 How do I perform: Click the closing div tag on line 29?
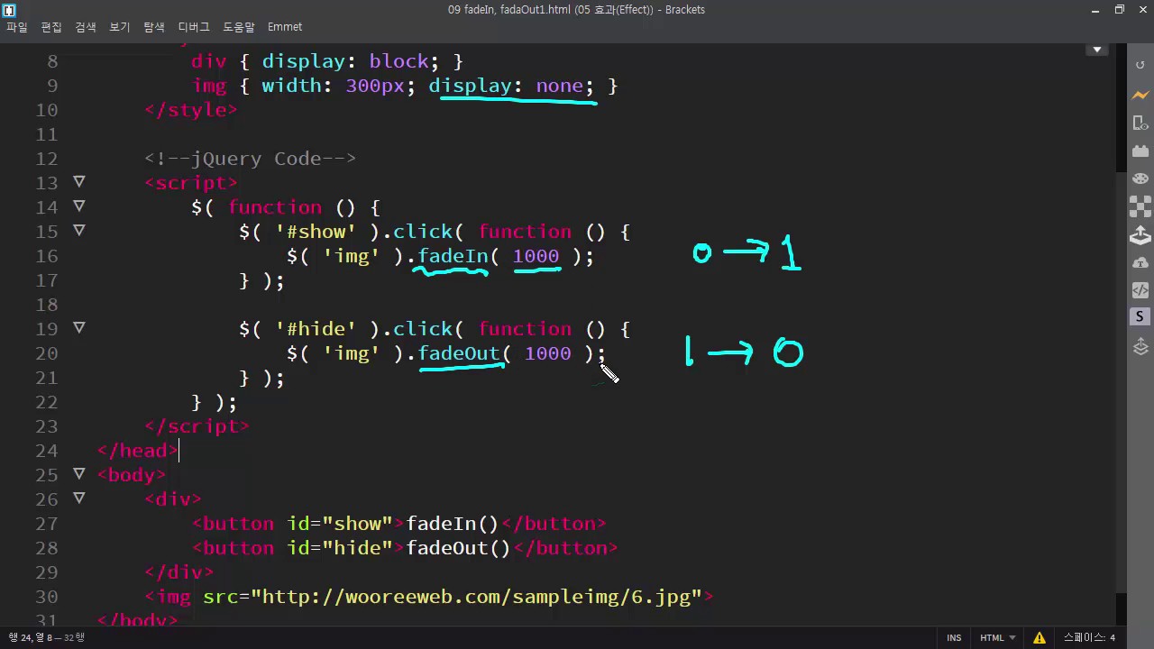179,572
